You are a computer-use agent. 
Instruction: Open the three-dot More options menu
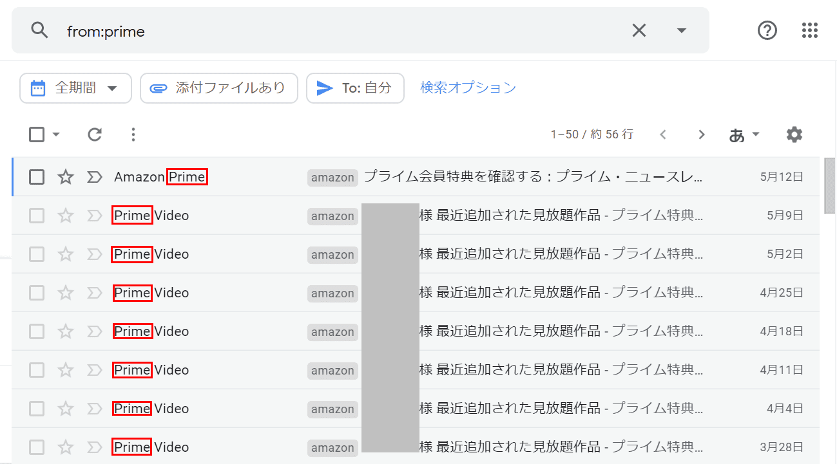point(133,135)
